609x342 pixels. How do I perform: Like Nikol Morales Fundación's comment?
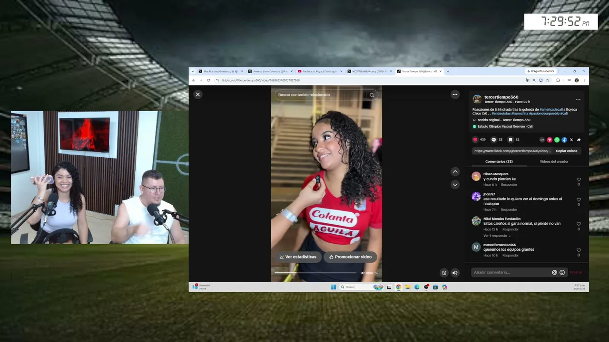579,224
